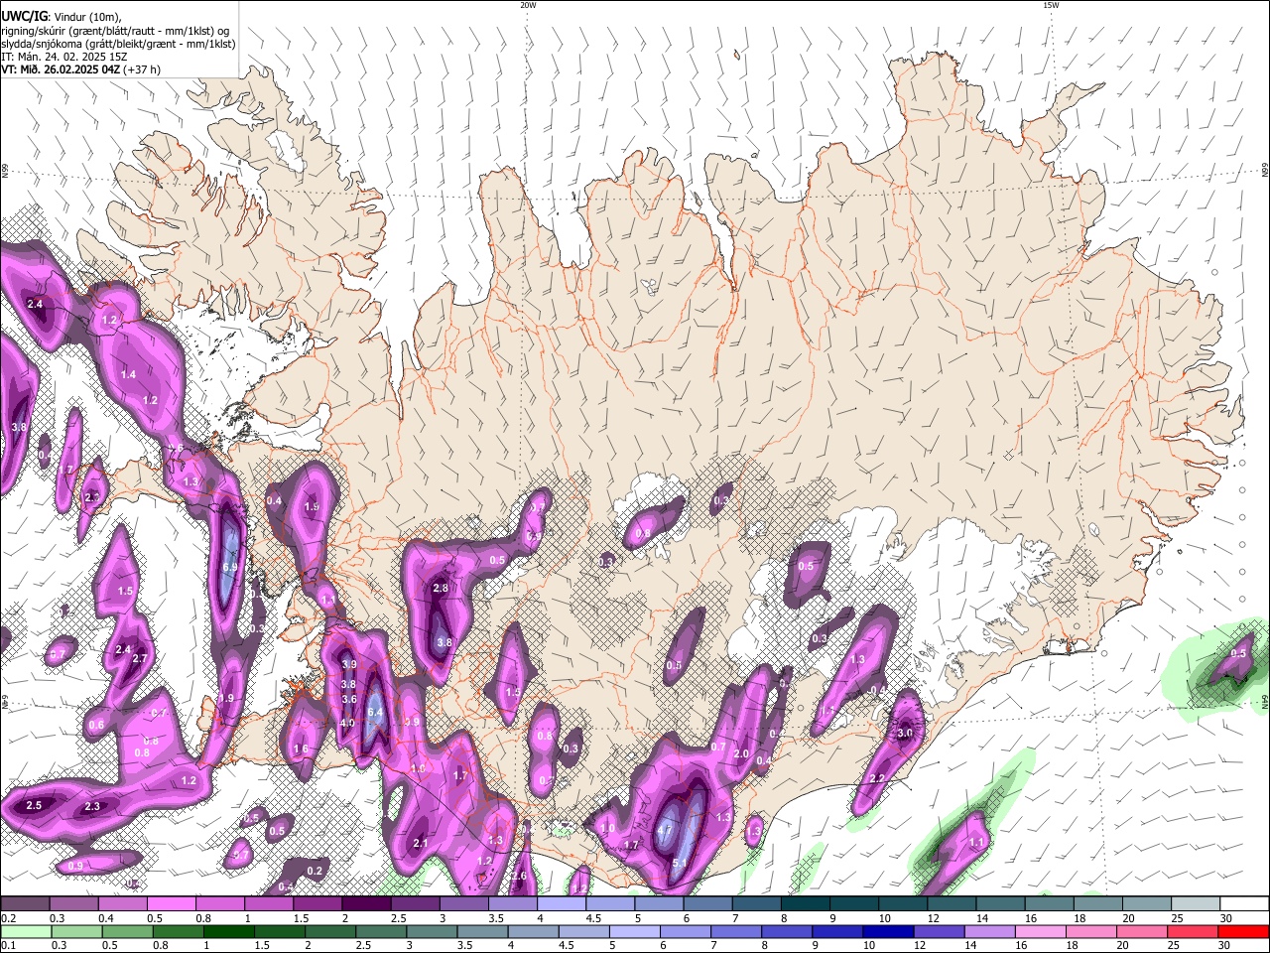Click the 5.1 precipitation value on the map

click(680, 863)
